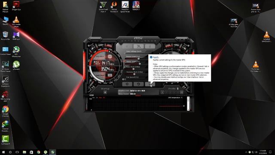The image size is (275, 155).
Task: Open the Afterburner information i button
Action: click(150, 46)
